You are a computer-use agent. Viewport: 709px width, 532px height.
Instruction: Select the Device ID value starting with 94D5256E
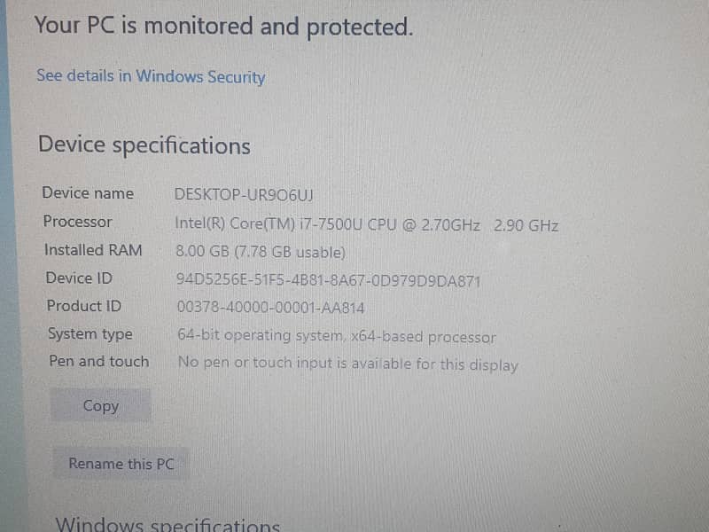(x=328, y=281)
